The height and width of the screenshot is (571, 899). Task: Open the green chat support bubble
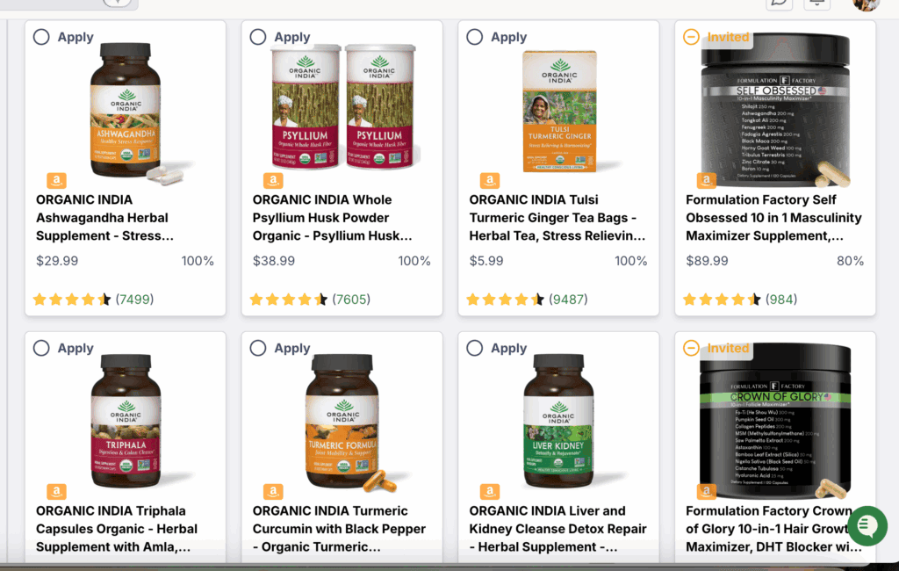[x=868, y=525]
